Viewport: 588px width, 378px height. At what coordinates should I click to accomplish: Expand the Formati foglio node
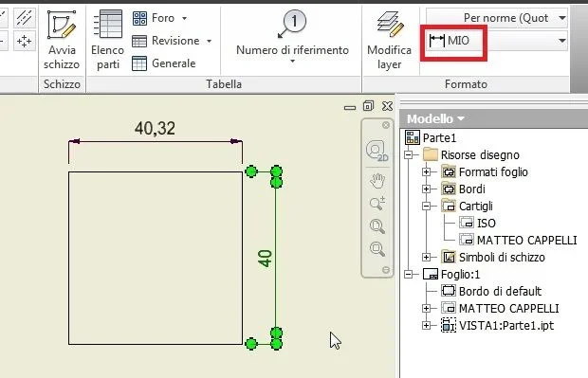click(426, 172)
